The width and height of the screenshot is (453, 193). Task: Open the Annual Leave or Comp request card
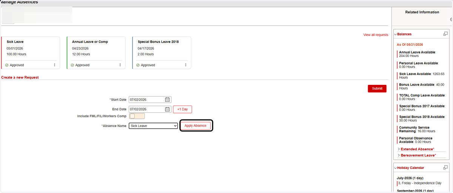[96, 53]
